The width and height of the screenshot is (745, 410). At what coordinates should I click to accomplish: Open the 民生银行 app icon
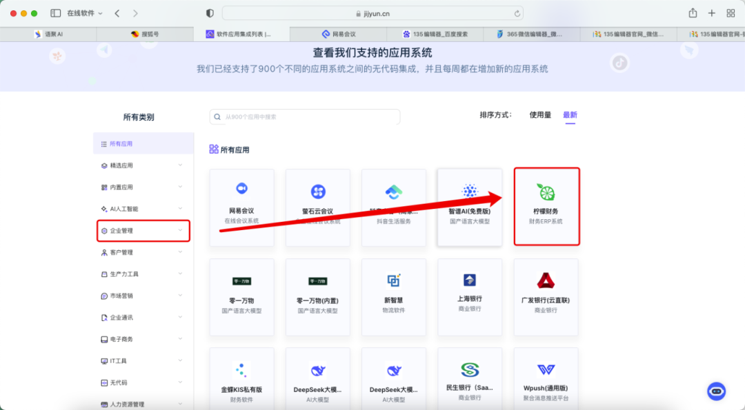point(470,369)
